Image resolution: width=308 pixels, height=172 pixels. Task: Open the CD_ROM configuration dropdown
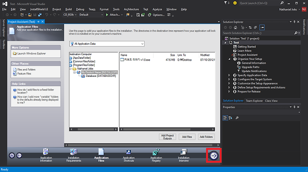pos(70,15)
